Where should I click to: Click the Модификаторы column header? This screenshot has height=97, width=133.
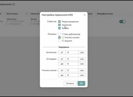point(105,14)
